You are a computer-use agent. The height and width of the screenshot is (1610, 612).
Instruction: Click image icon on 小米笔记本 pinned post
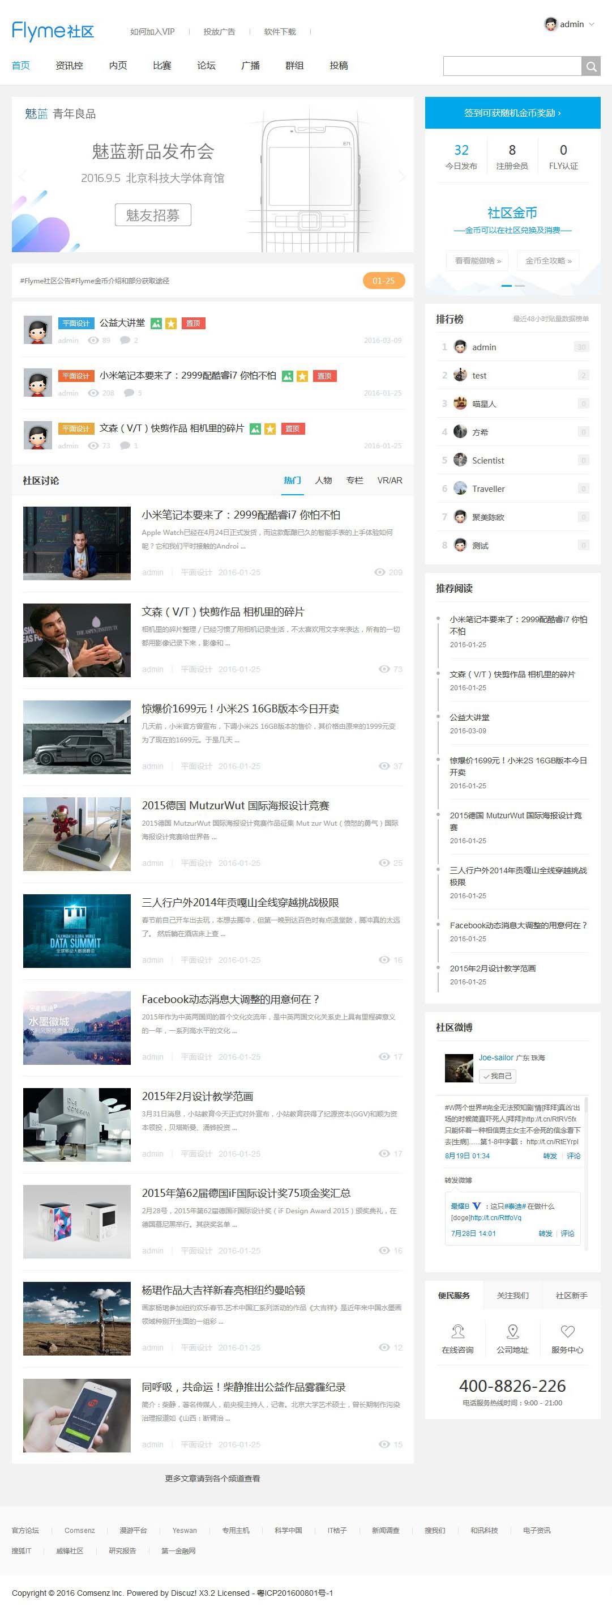click(287, 376)
